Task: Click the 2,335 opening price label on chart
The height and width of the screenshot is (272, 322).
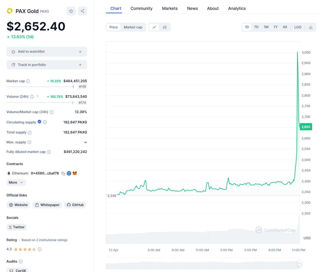Action: 112,196
